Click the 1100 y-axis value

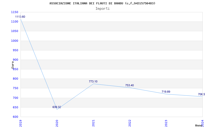[15, 22]
